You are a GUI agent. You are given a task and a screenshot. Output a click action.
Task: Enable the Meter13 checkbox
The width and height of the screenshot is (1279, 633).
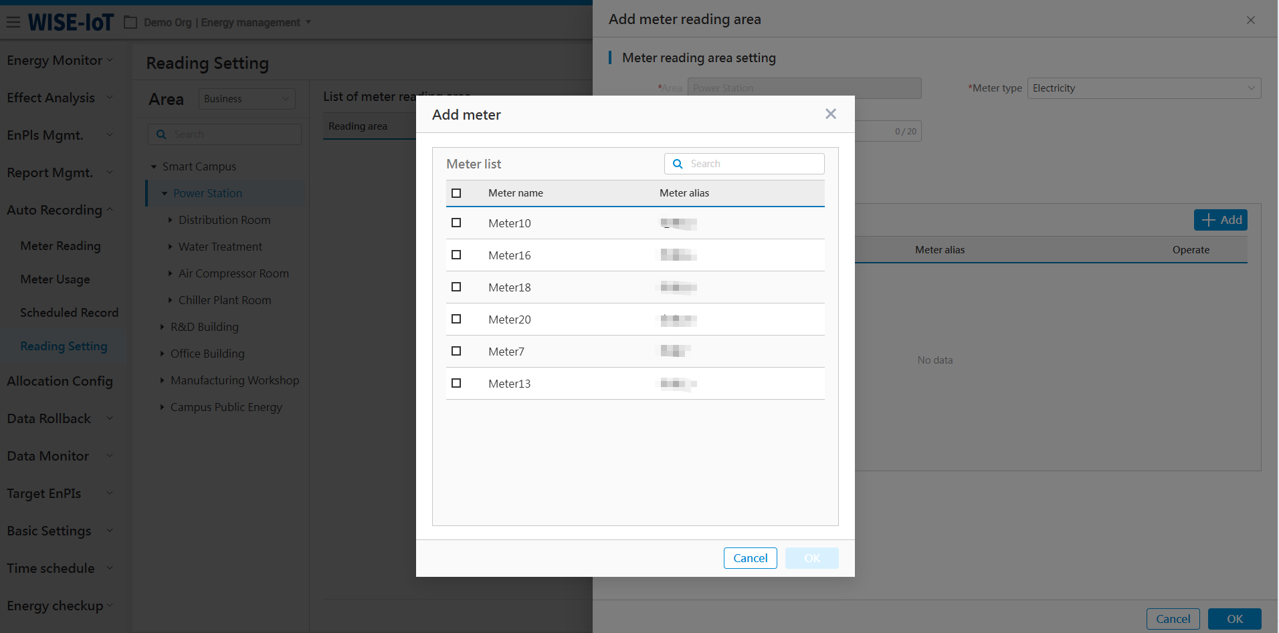click(x=456, y=383)
